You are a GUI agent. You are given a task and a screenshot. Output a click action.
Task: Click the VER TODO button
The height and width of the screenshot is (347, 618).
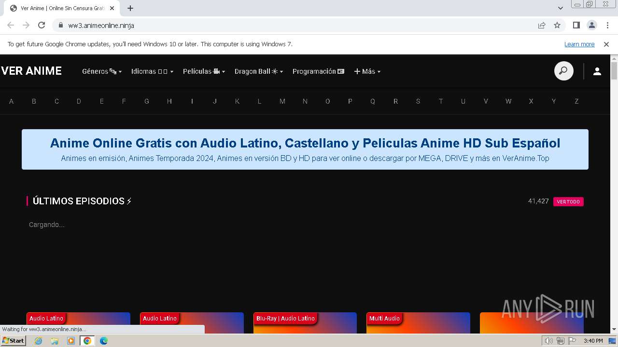click(x=568, y=201)
